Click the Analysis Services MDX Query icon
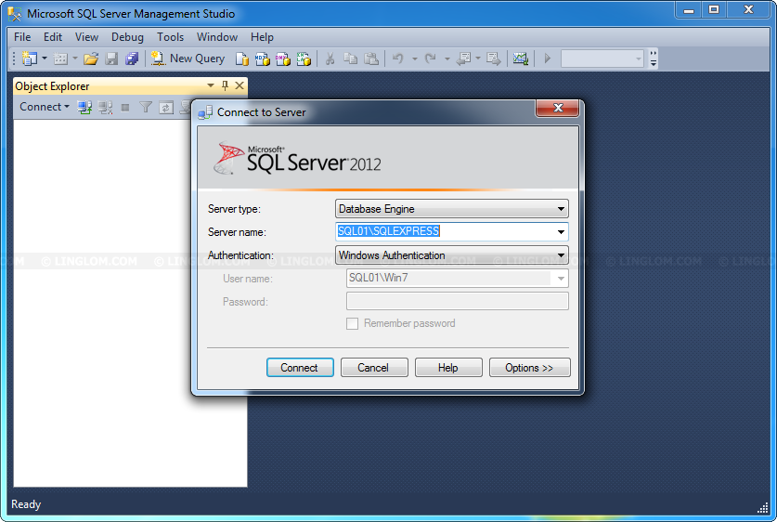 [x=262, y=59]
